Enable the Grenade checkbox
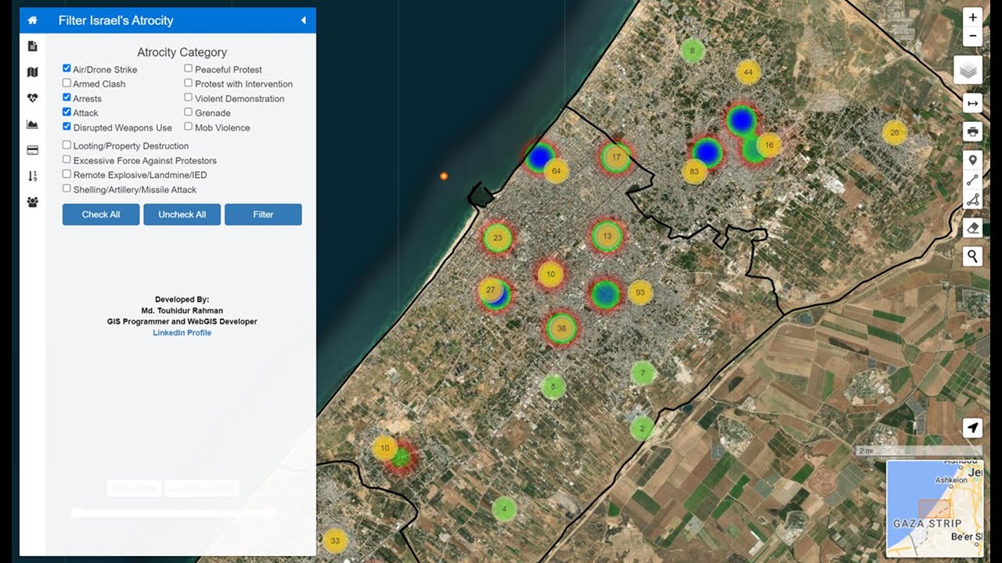1002x563 pixels. tap(188, 112)
